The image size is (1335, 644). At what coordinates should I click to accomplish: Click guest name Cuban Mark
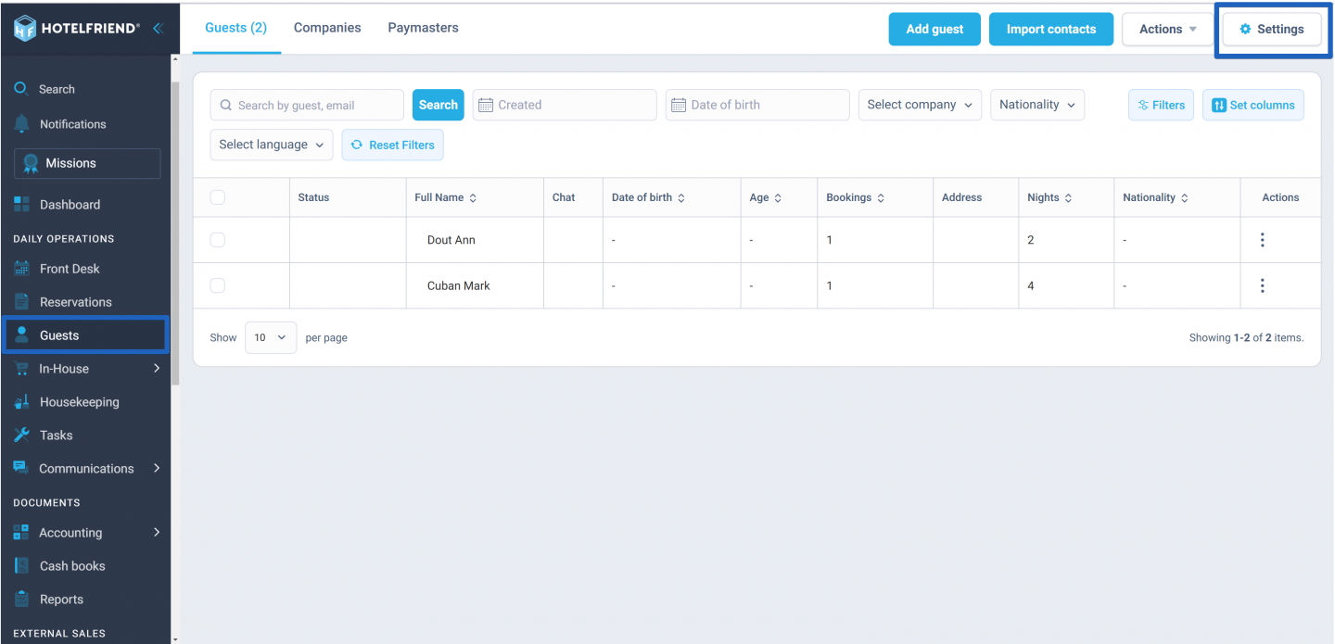[x=459, y=285]
